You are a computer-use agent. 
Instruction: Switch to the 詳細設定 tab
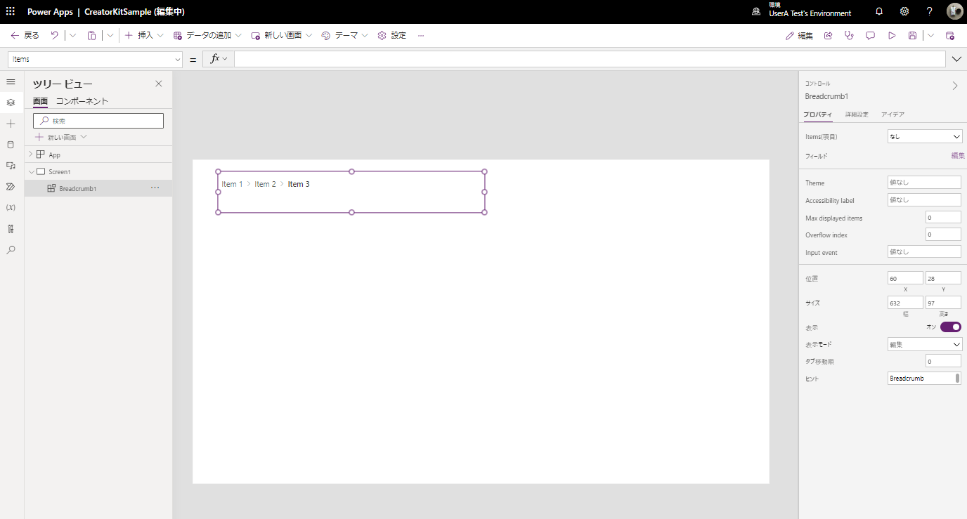pyautogui.click(x=857, y=114)
